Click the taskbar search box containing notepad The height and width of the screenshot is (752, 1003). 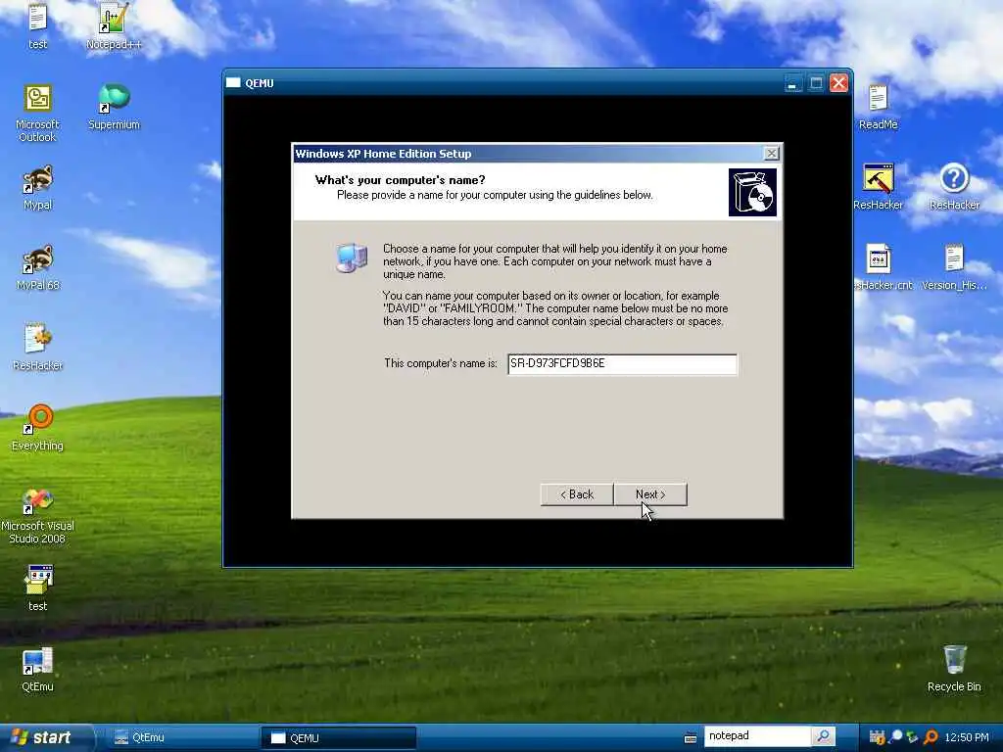pos(757,736)
